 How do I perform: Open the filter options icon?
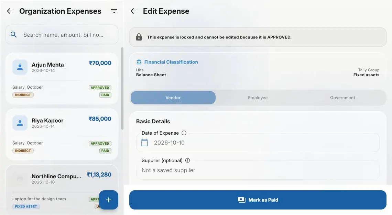(114, 11)
